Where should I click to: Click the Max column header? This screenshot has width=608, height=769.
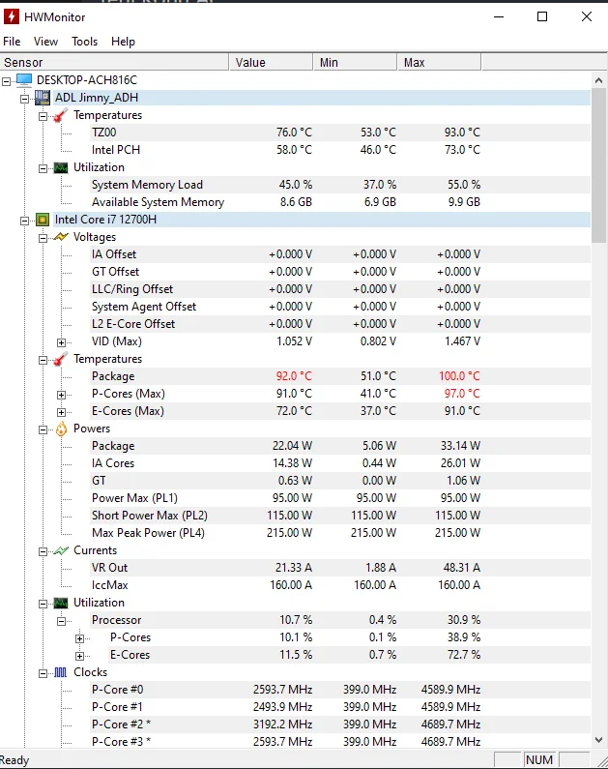(438, 63)
